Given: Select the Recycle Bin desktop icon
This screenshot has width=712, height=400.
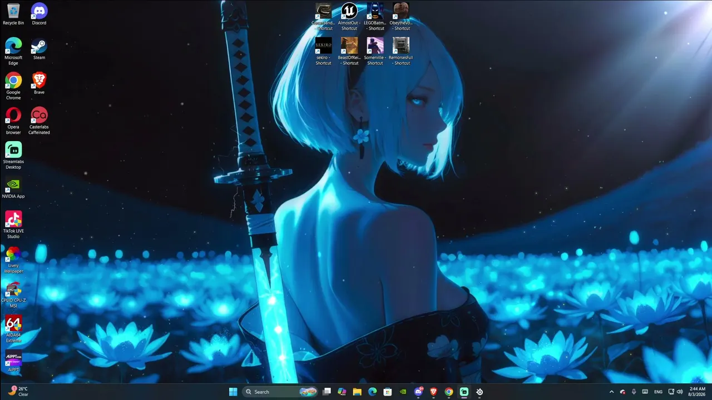Looking at the screenshot, I should [x=13, y=14].
